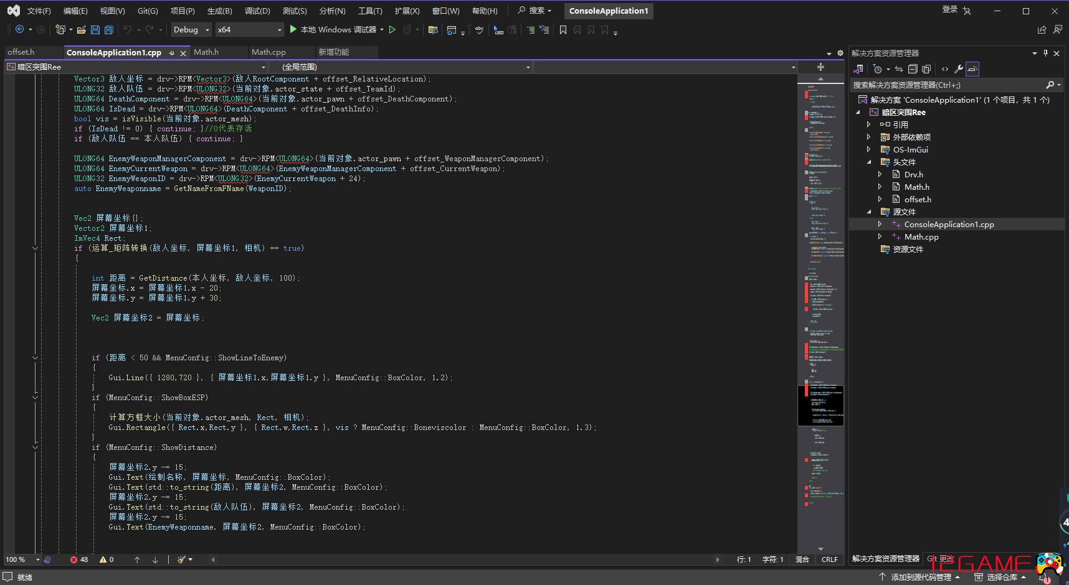Open editor settings gear icon next to tabs

(x=840, y=53)
